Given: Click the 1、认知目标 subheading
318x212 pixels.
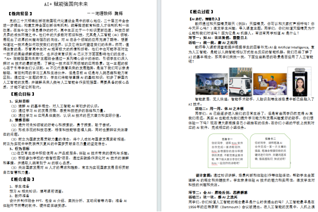Looking at the screenshot, I should point(20,101).
